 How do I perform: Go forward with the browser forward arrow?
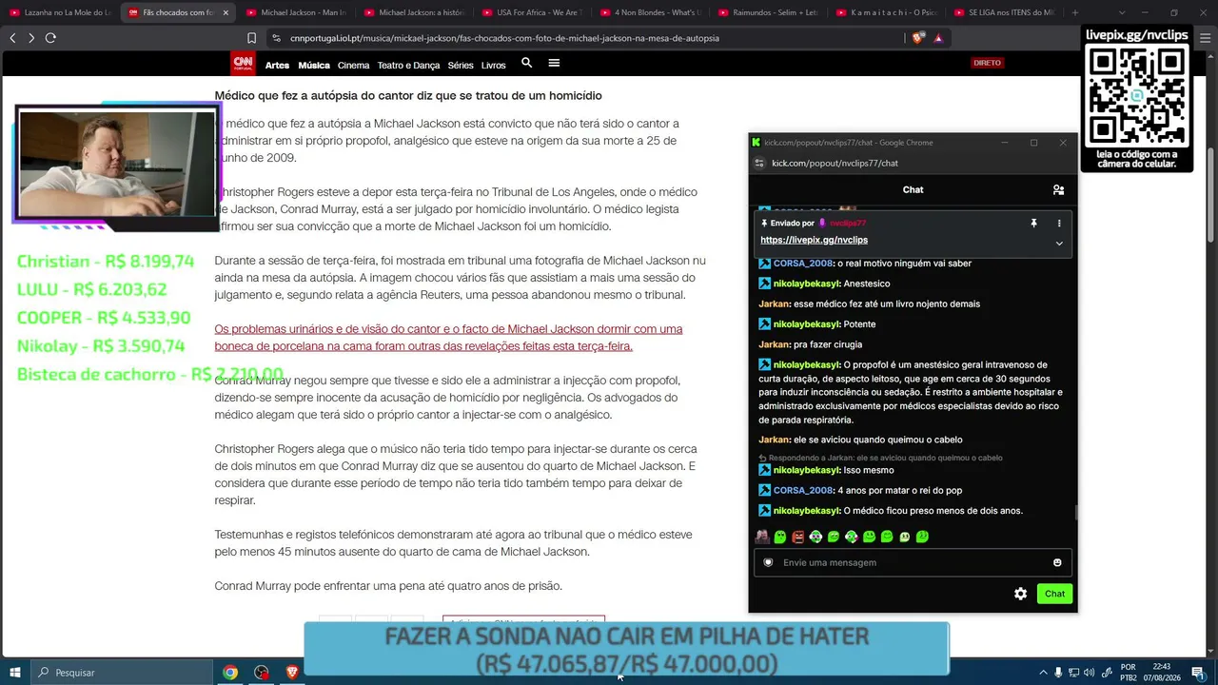click(x=31, y=38)
